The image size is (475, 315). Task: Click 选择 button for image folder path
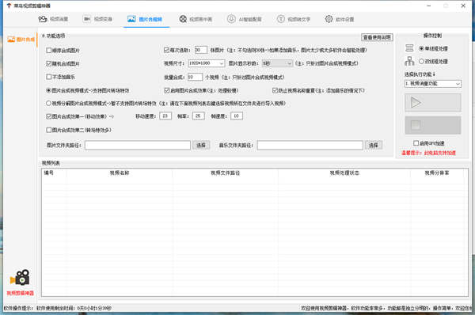click(x=201, y=145)
